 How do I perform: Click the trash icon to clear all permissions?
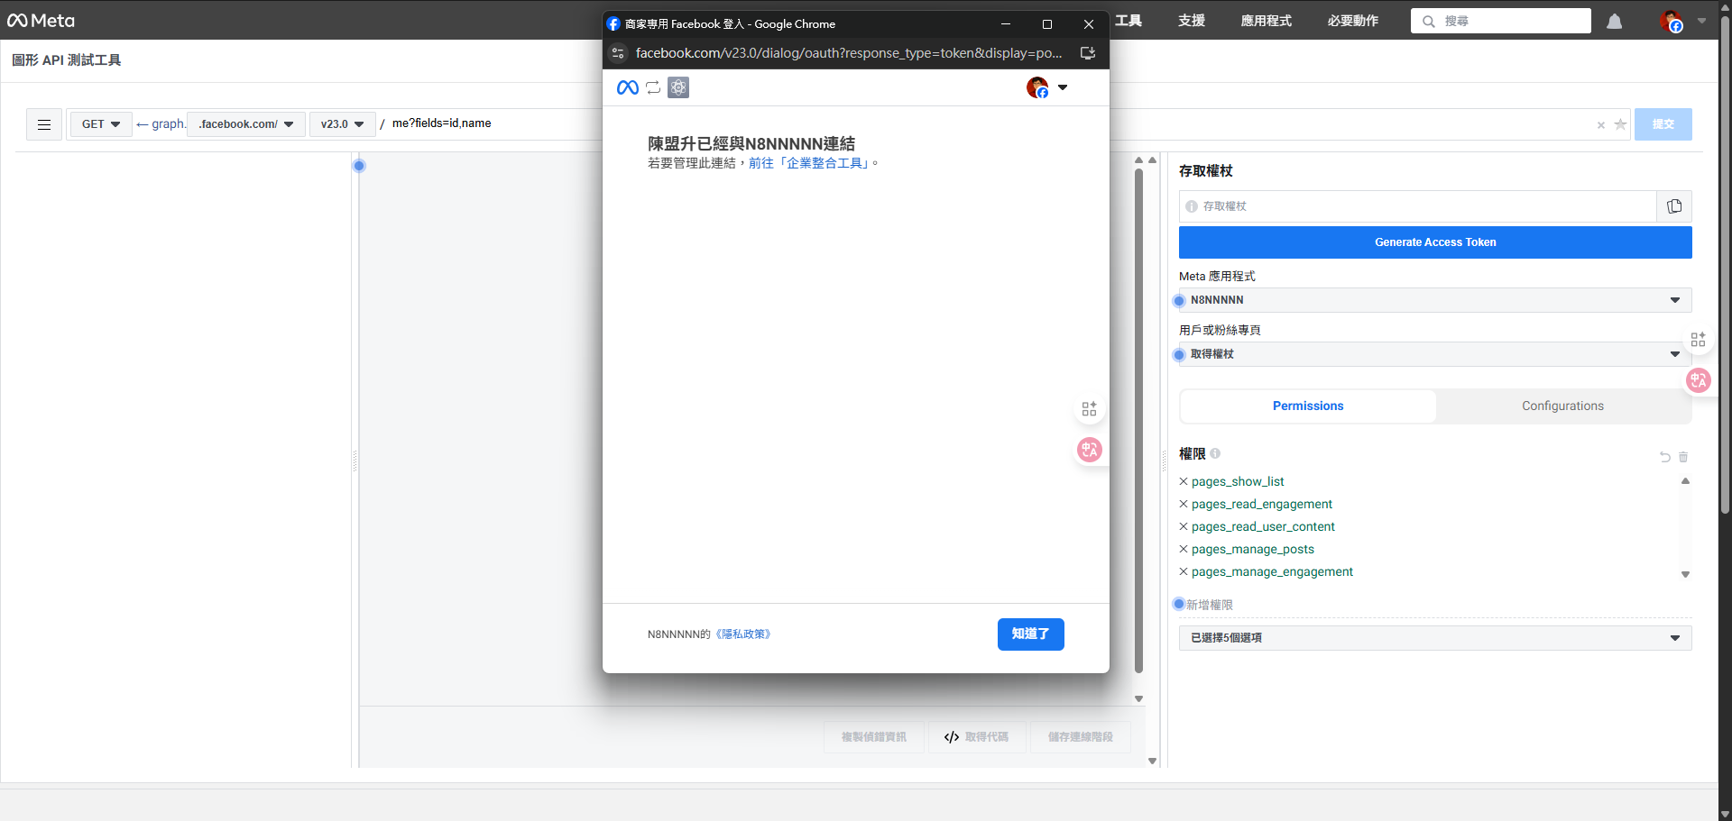click(x=1682, y=457)
